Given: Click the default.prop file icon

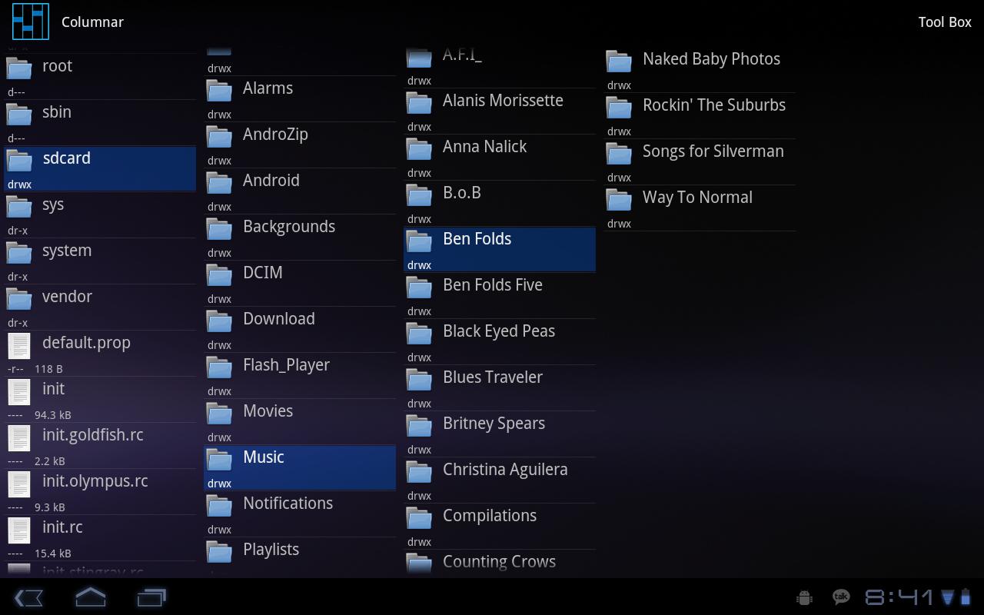Looking at the screenshot, I should pyautogui.click(x=19, y=346).
